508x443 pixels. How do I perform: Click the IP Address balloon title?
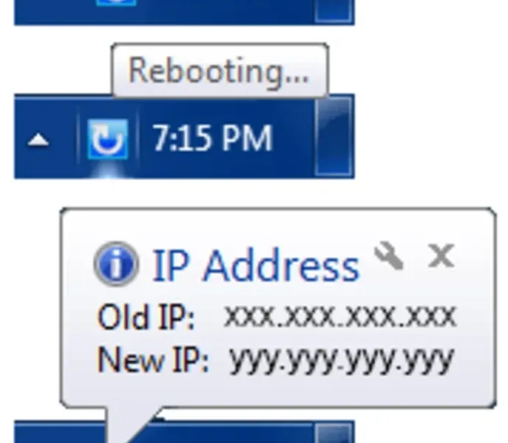point(256,265)
